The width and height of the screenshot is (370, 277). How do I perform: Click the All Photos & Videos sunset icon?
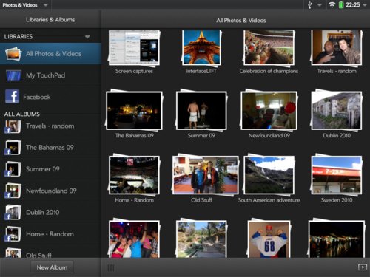point(13,54)
